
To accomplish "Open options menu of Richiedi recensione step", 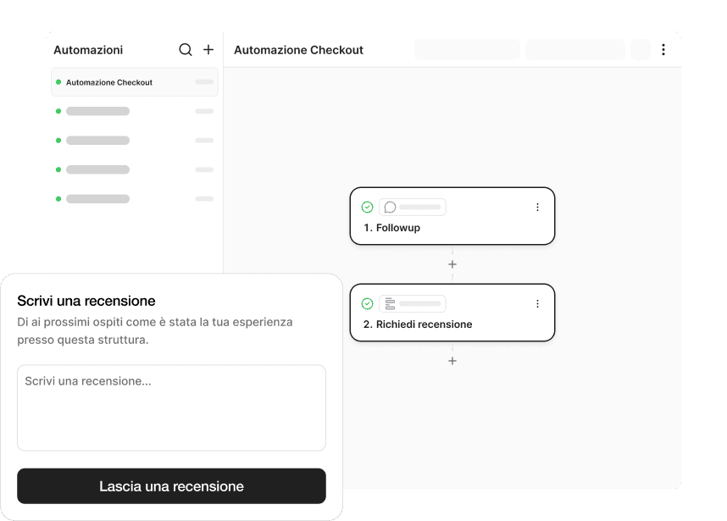I will point(537,303).
